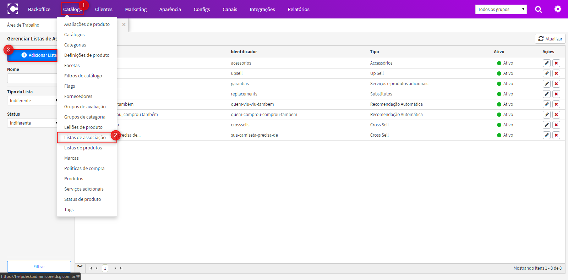The width and height of the screenshot is (568, 280).
Task: Open the search magnifier icon
Action: [539, 9]
